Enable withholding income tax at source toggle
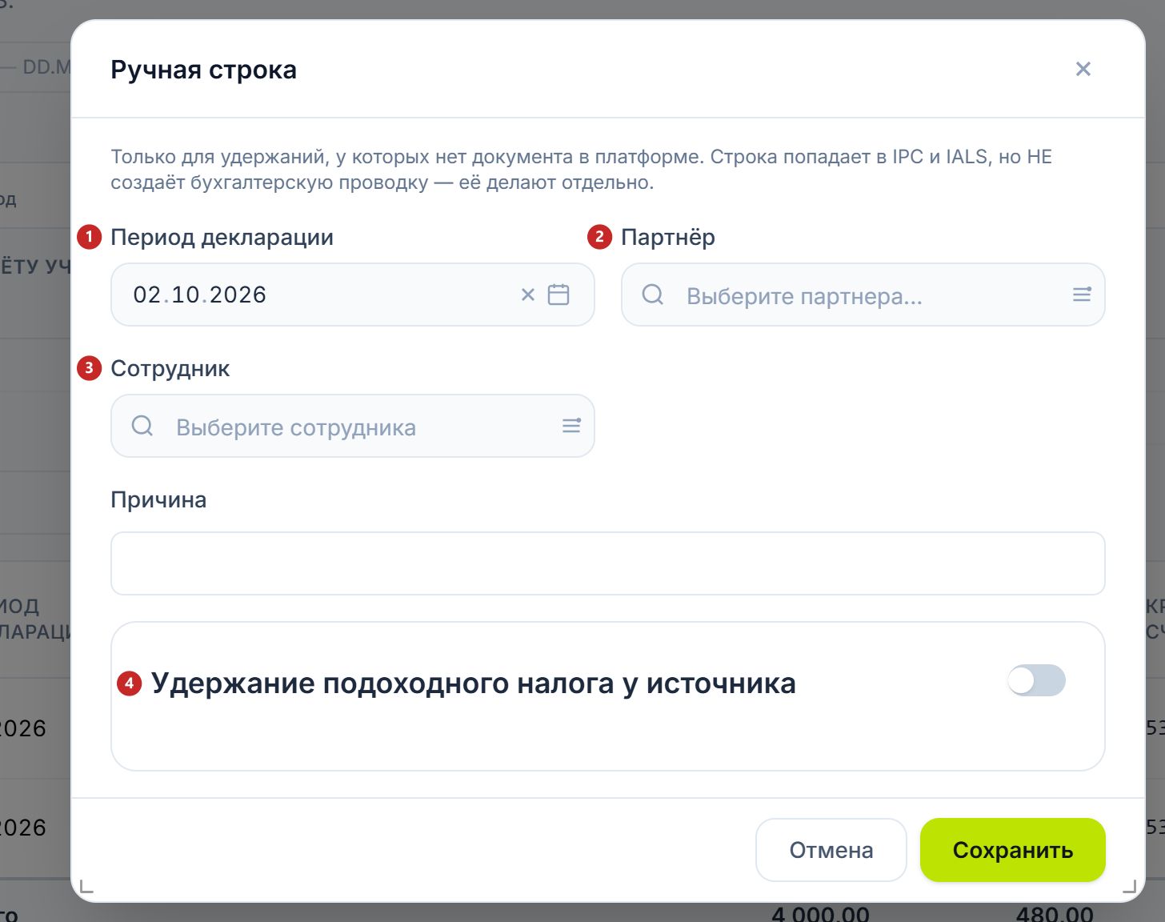This screenshot has height=922, width=1165. (1036, 680)
